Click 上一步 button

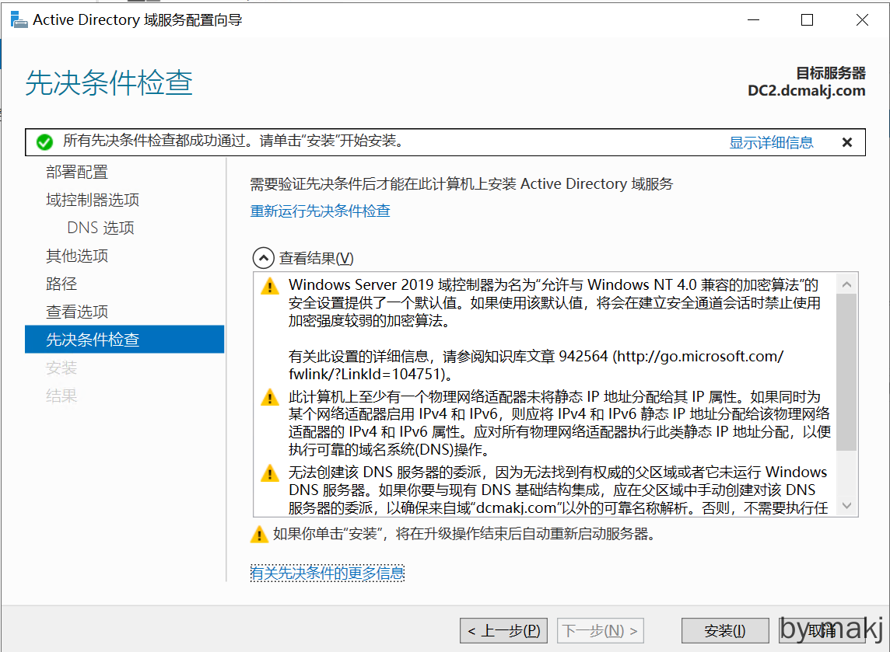pos(503,630)
